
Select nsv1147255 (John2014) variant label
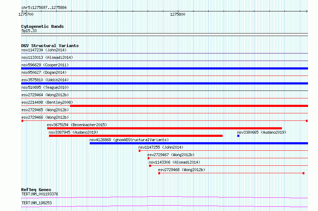(161, 147)
